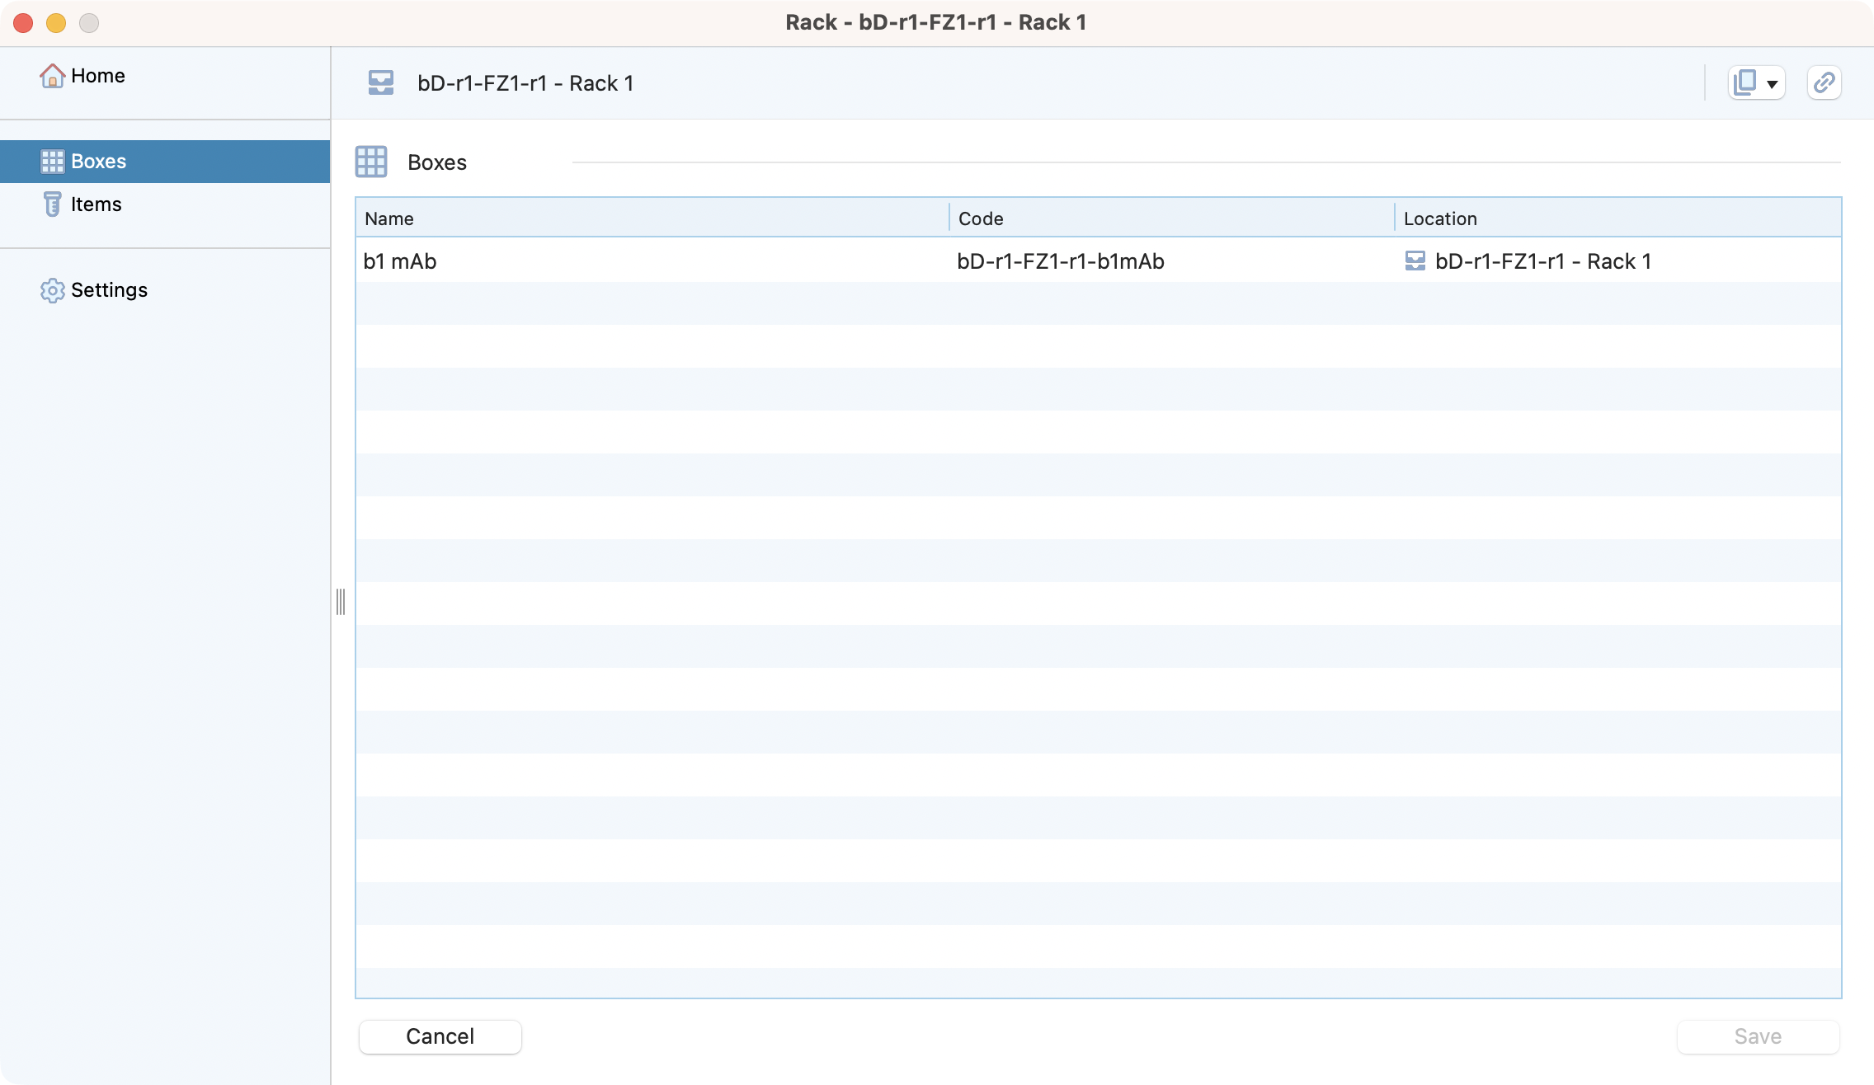Click the bD-r1-FZ1-r1-b1mAb code cell
Screen dimensions: 1874x1085
coord(1061,261)
